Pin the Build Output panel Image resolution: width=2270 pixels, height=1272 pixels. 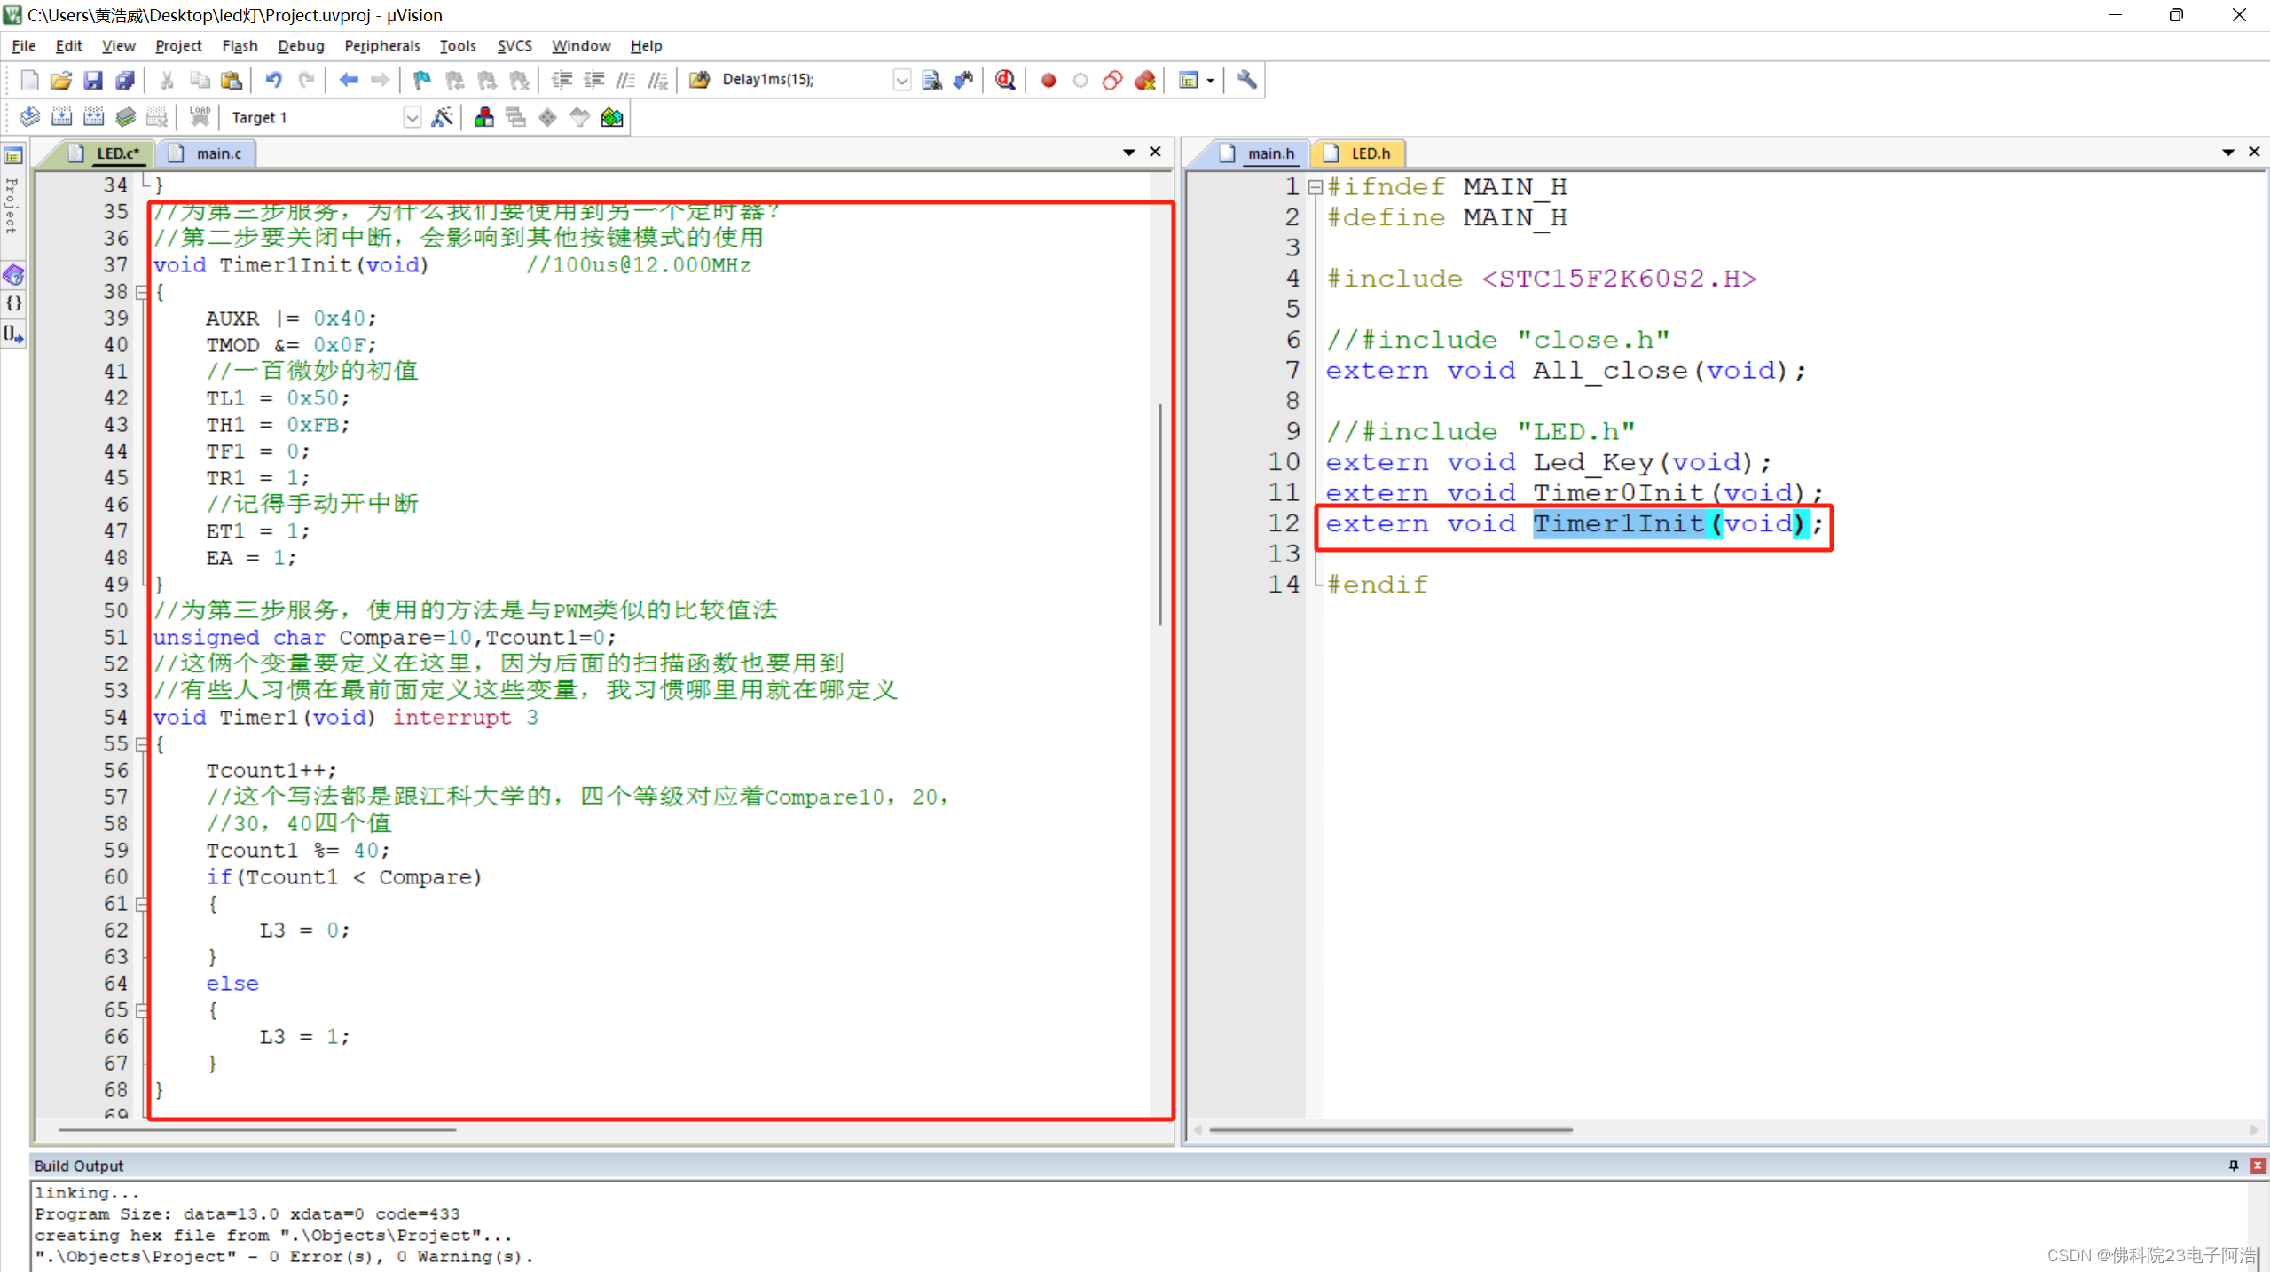pyautogui.click(x=2233, y=1166)
